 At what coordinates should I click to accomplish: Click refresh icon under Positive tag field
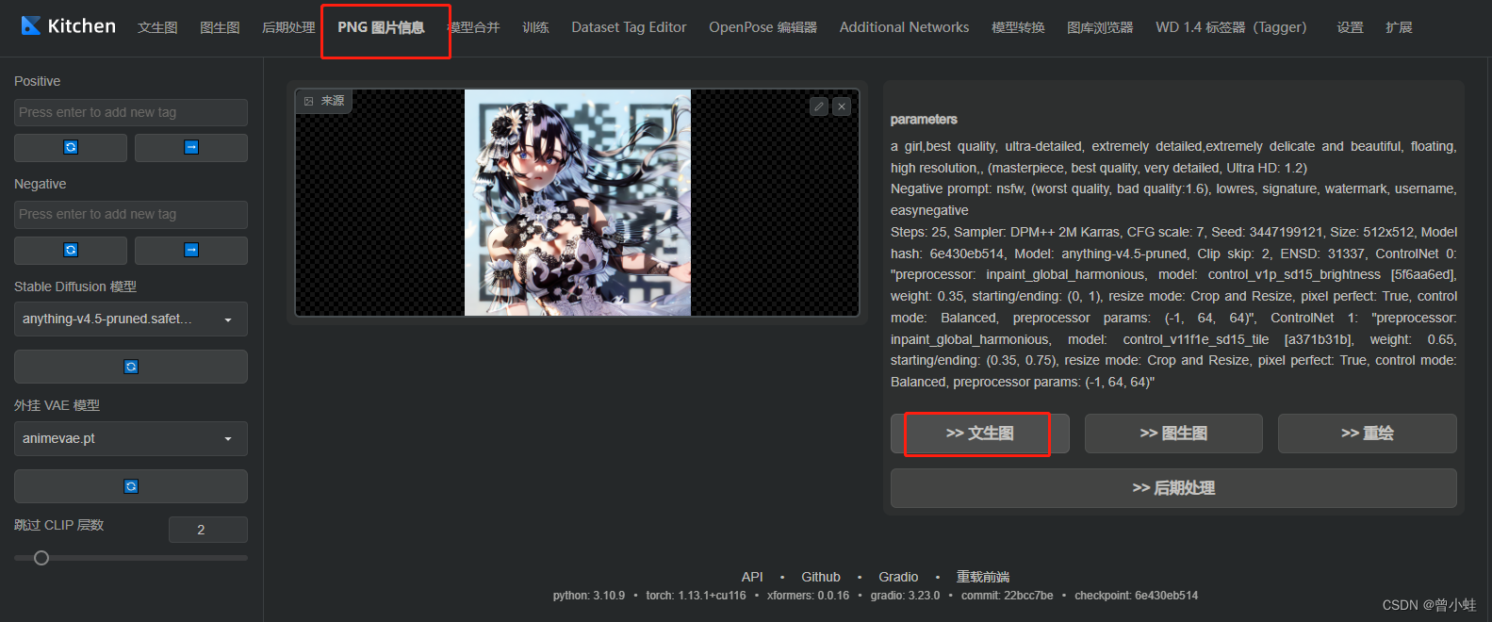71,148
